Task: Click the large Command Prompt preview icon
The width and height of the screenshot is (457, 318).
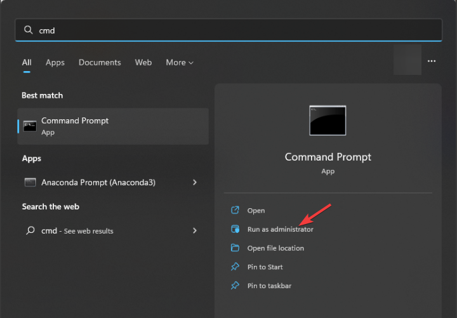Action: (328, 121)
